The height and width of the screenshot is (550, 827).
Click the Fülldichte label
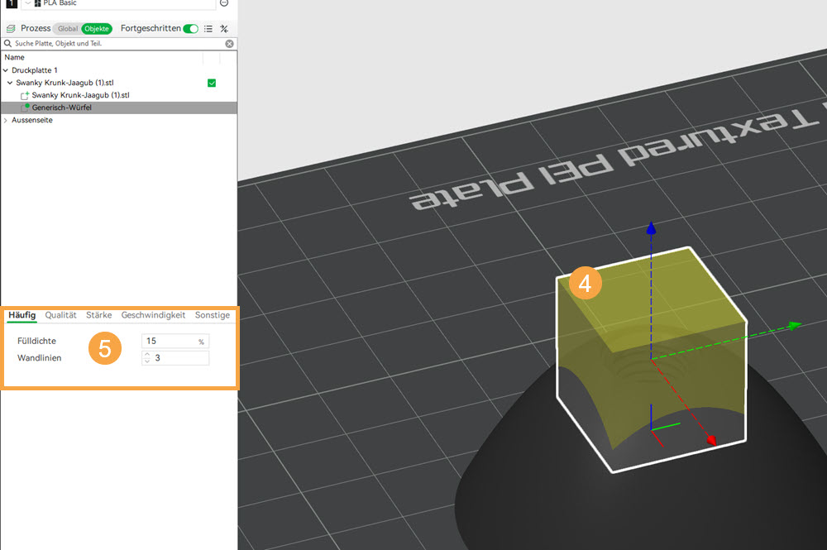(36, 342)
